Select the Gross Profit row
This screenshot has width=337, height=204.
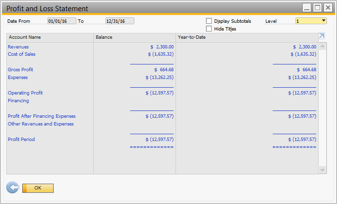20,70
